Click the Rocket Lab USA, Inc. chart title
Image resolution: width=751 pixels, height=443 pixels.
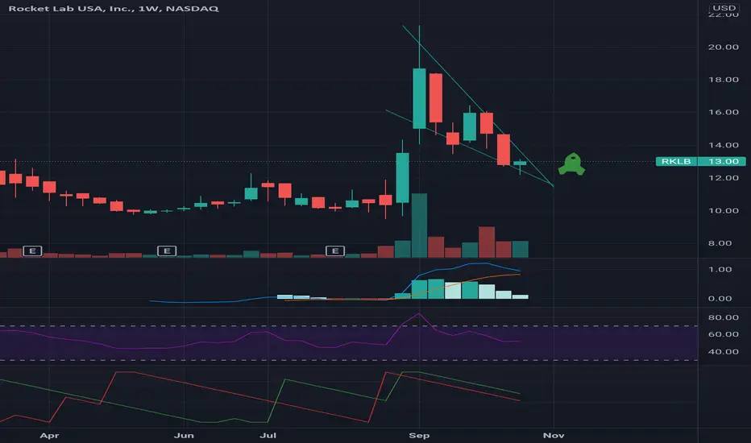point(114,9)
